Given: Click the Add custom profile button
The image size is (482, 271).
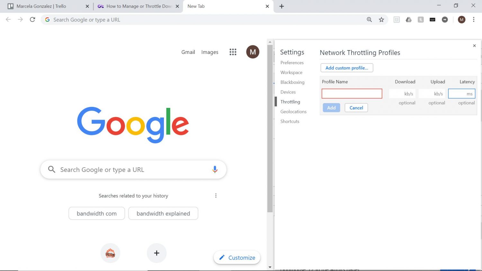Looking at the screenshot, I should (347, 68).
